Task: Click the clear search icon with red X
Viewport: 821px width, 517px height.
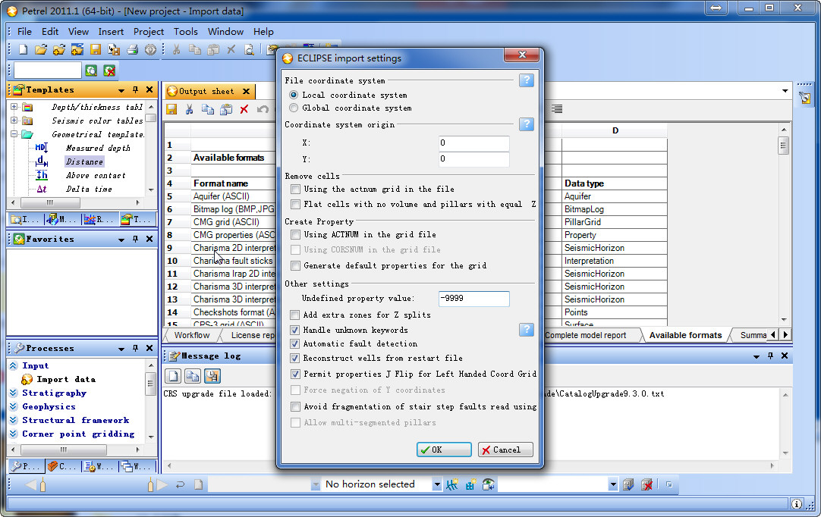Action: pos(109,70)
